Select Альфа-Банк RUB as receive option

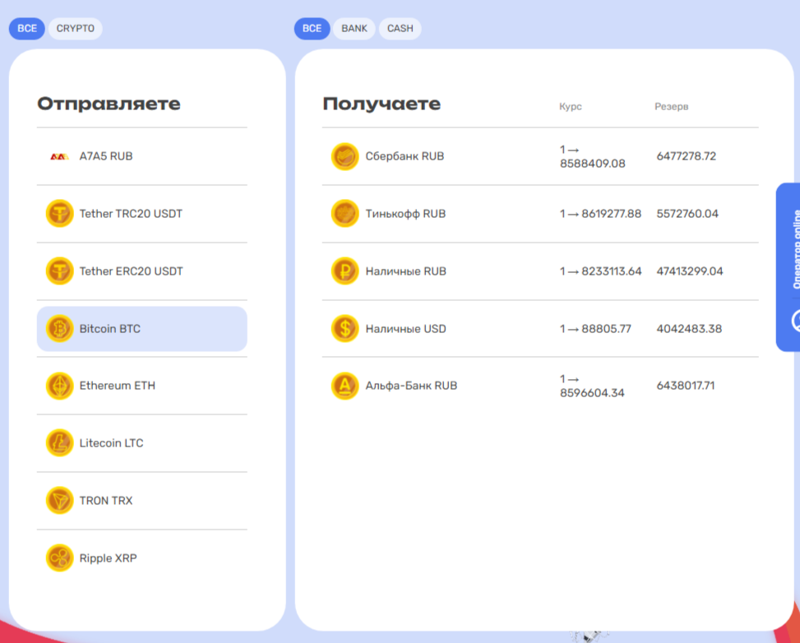coord(540,386)
